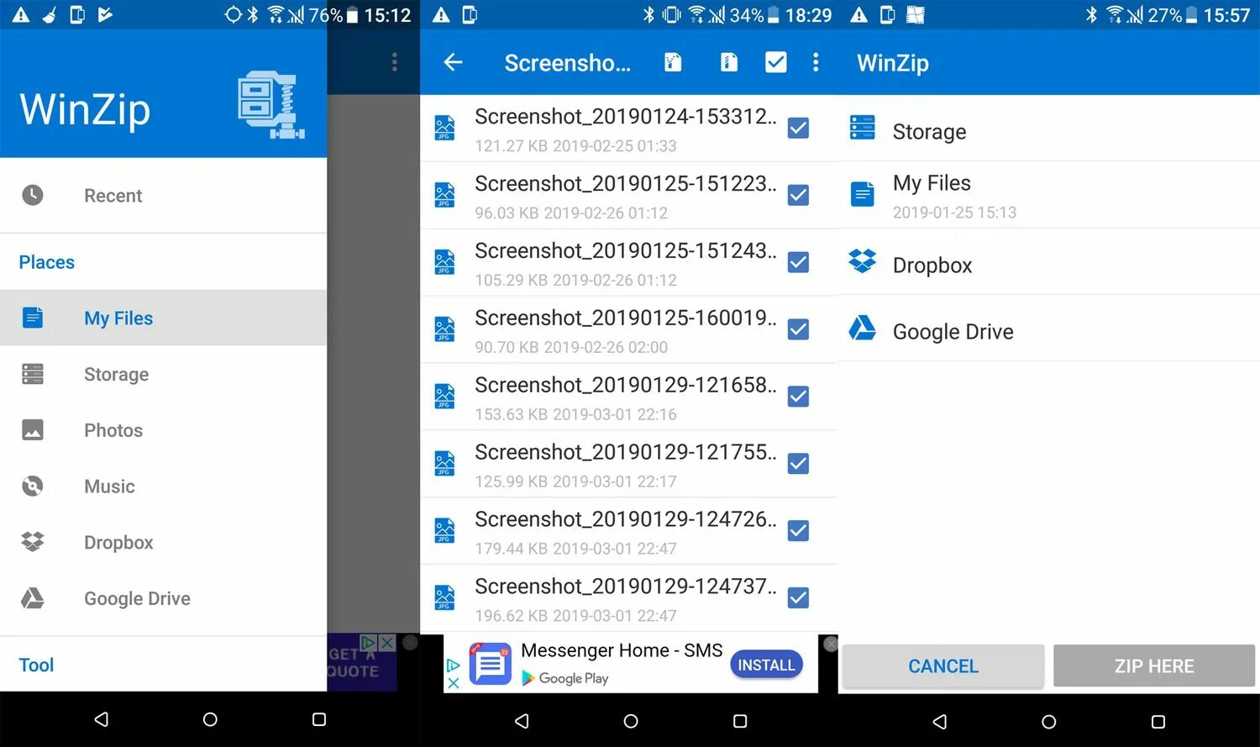Click JPG icon of Screenshot_20190125-160019
Screen dimensions: 1260x747
[x=444, y=329]
